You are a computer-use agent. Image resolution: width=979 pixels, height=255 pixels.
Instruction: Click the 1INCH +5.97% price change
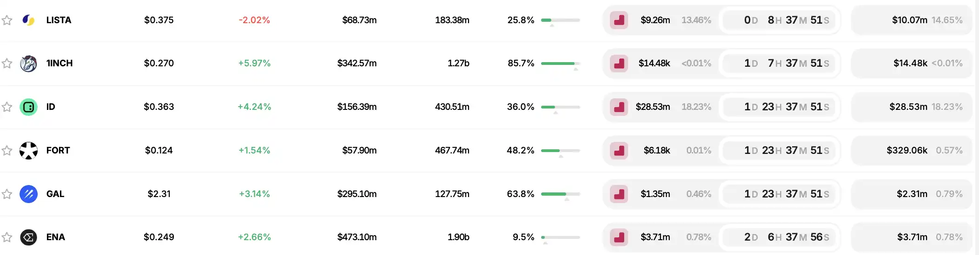254,64
